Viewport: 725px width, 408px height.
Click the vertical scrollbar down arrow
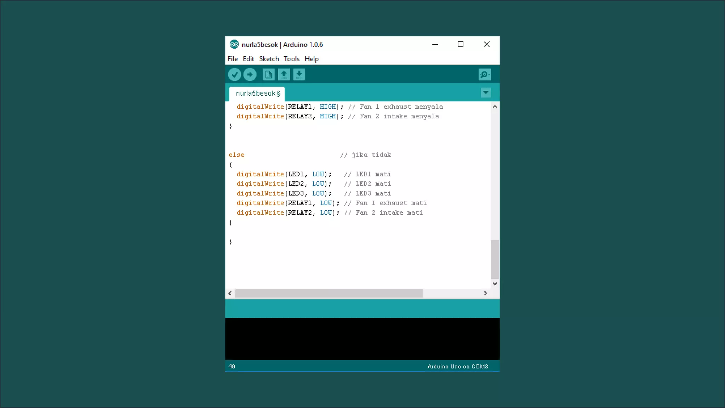point(495,284)
